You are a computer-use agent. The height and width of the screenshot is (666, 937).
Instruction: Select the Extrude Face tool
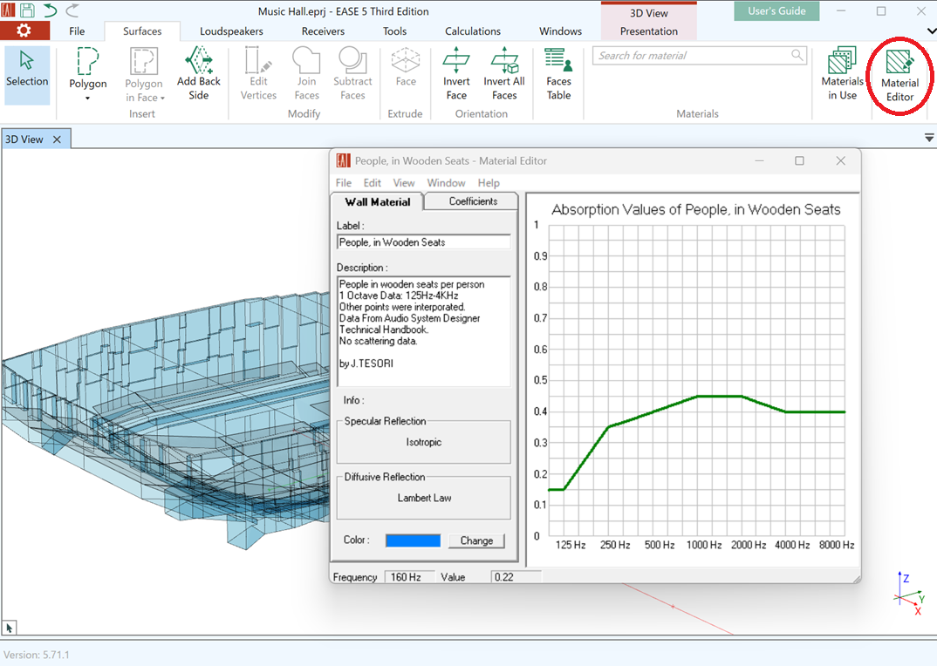(406, 67)
